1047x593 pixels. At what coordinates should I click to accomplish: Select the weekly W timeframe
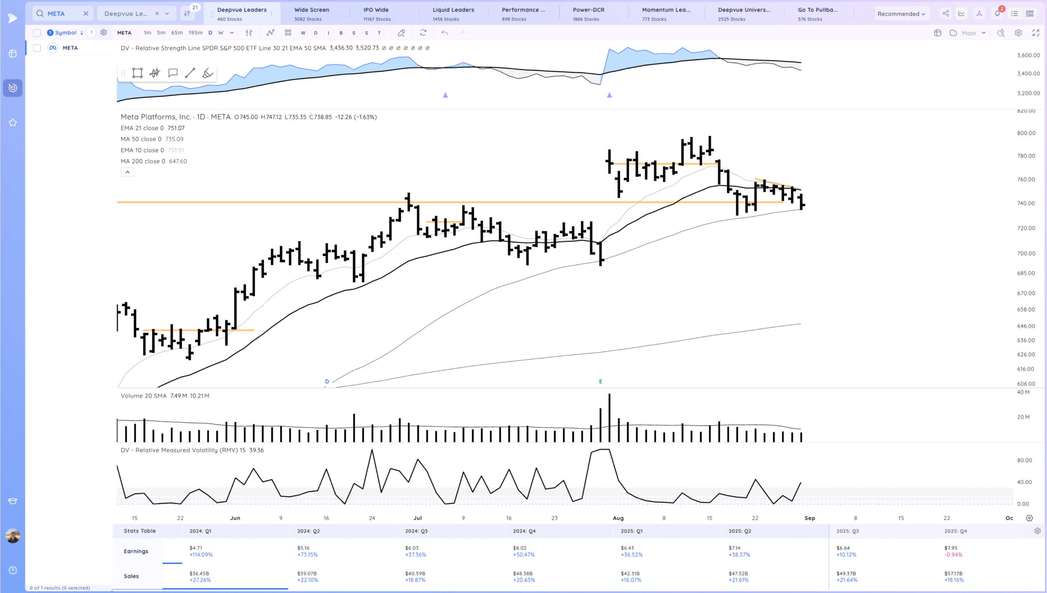click(x=220, y=33)
